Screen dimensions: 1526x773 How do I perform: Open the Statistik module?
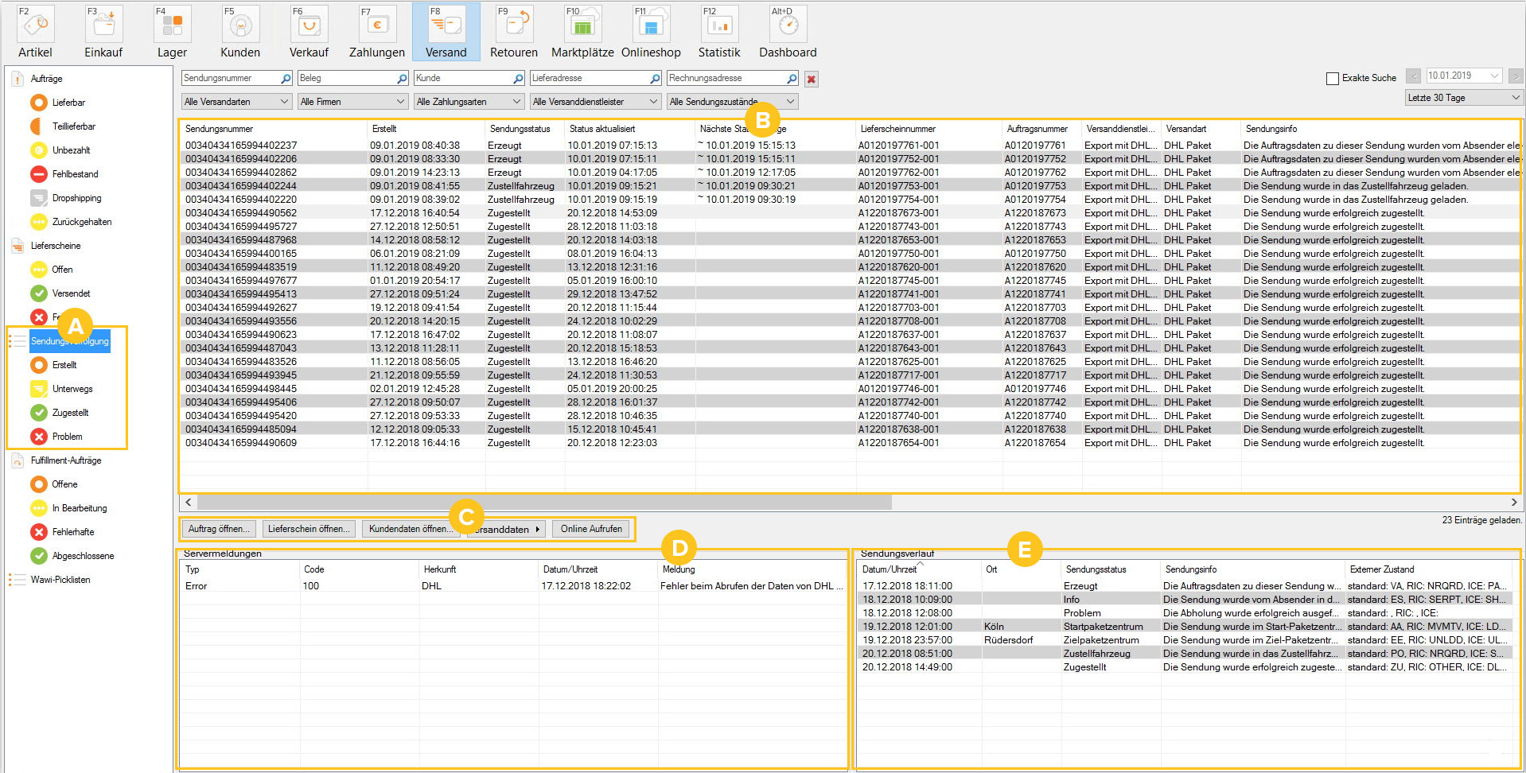(x=718, y=30)
